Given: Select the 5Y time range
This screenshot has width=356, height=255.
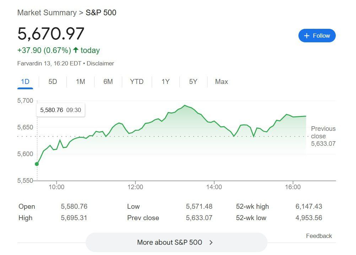Looking at the screenshot, I should tap(193, 81).
